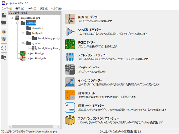Click the ローカルパス status bar message
Image resolution: width=179 pixels, height=134 pixels.
tap(121, 131)
